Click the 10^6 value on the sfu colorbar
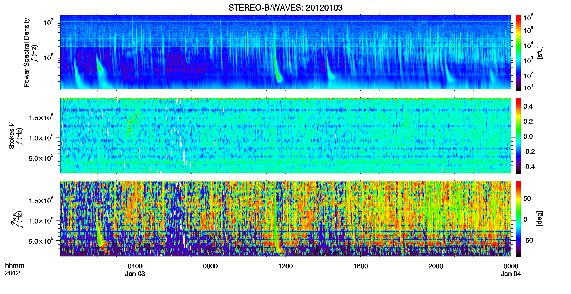 (x=529, y=18)
